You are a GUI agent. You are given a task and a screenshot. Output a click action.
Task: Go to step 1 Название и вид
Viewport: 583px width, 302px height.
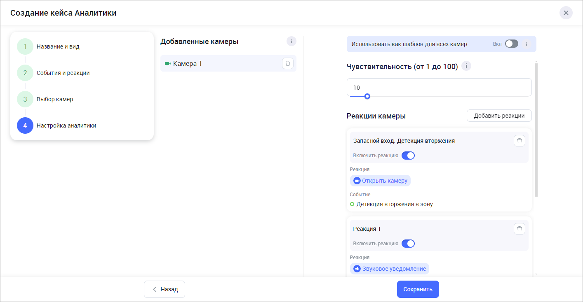click(x=25, y=46)
